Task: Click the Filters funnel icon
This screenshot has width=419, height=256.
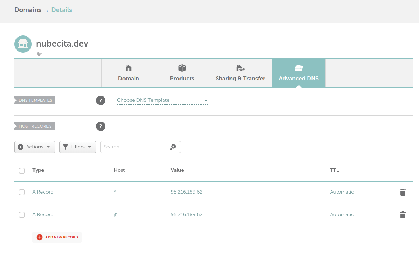Action: coord(65,147)
